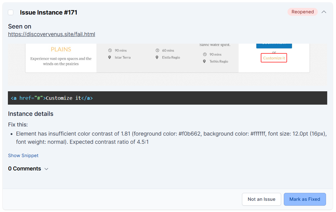Click the Issue Instance #171 title

[49, 12]
